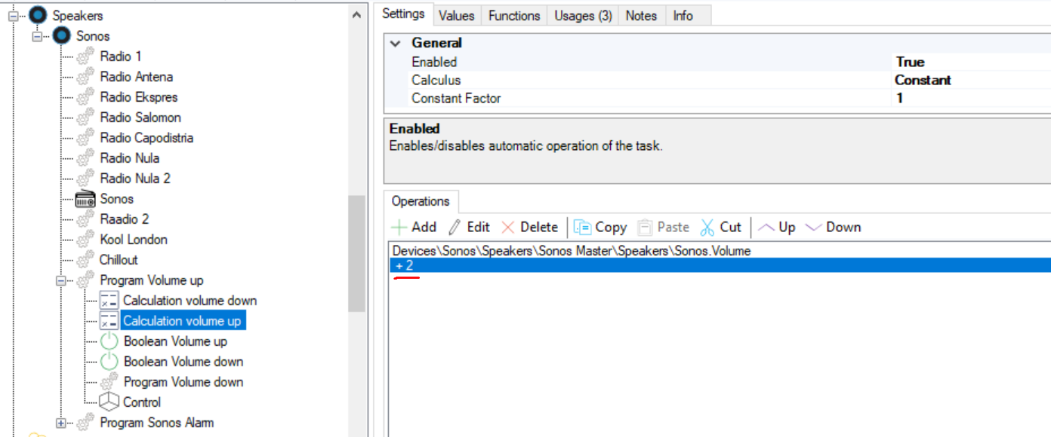
Task: Move operation Up with arrow icon
Action: 766,227
